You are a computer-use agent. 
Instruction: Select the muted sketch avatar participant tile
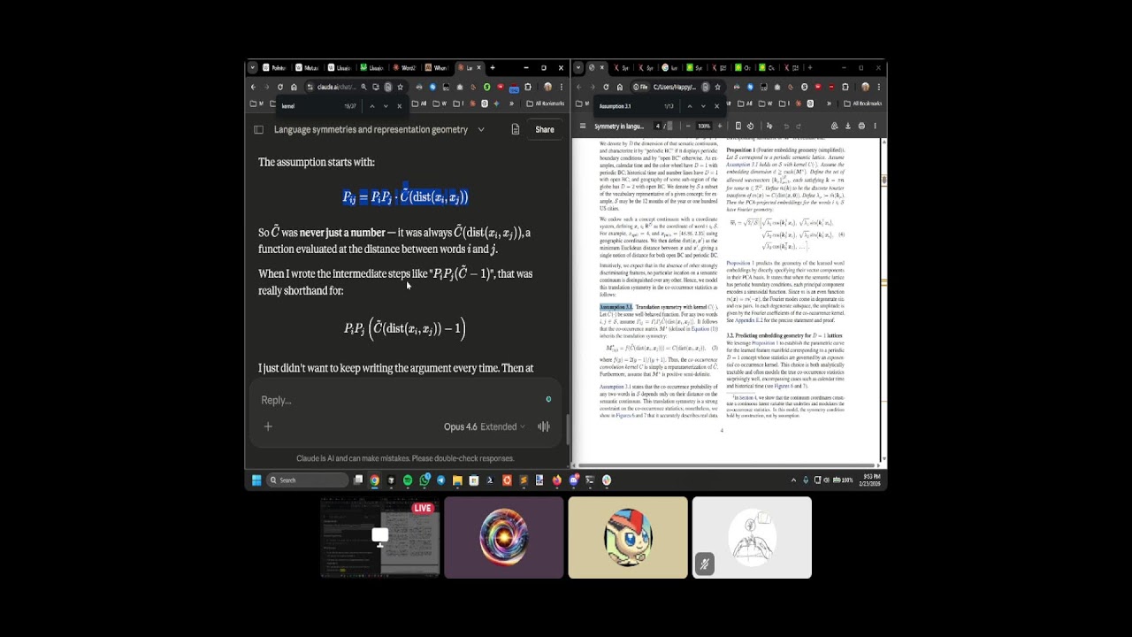coord(752,538)
